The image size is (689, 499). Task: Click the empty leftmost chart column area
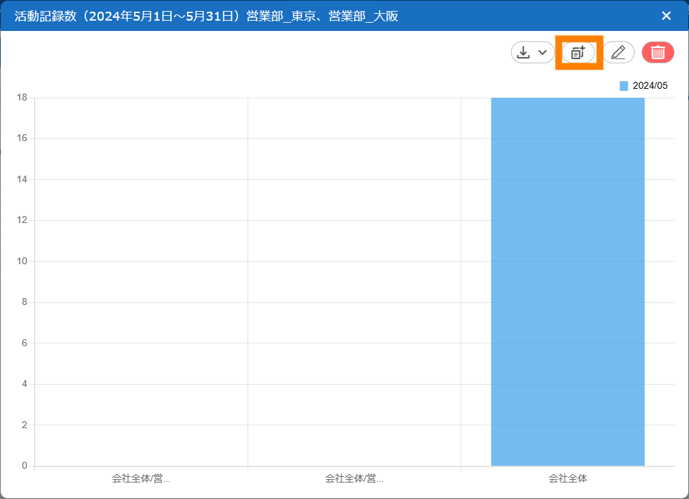coord(141,282)
